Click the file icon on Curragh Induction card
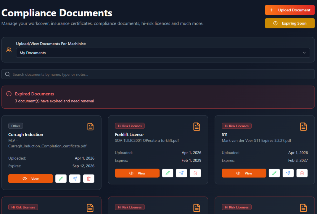Screen dimensions: 317x214 tap(90, 127)
